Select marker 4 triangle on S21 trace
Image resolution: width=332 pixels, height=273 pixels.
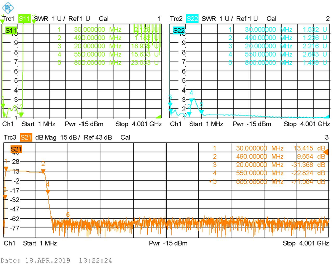48,192
